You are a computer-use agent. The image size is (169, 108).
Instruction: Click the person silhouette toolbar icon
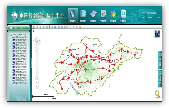[x=77, y=27]
